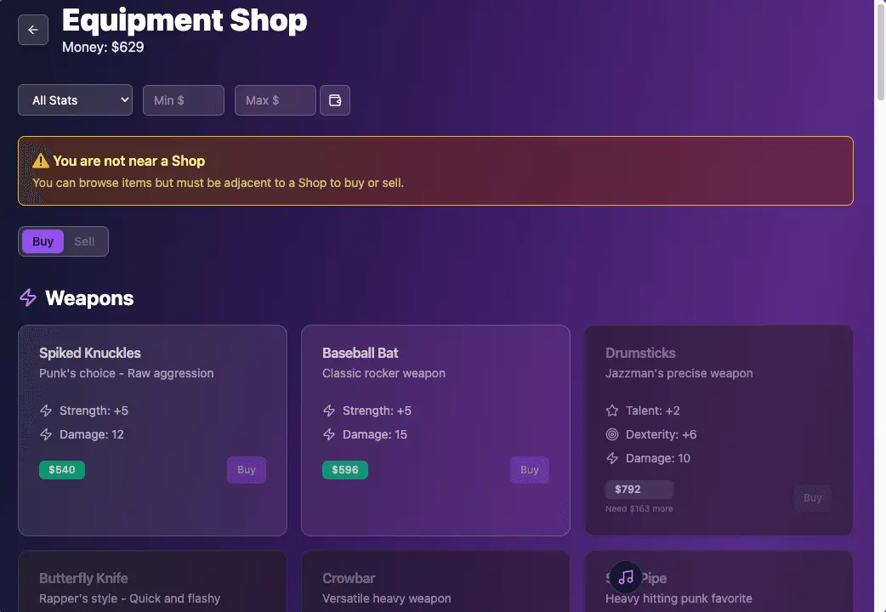Image resolution: width=886 pixels, height=612 pixels.
Task: Click the $540 price badge
Action: pos(62,470)
